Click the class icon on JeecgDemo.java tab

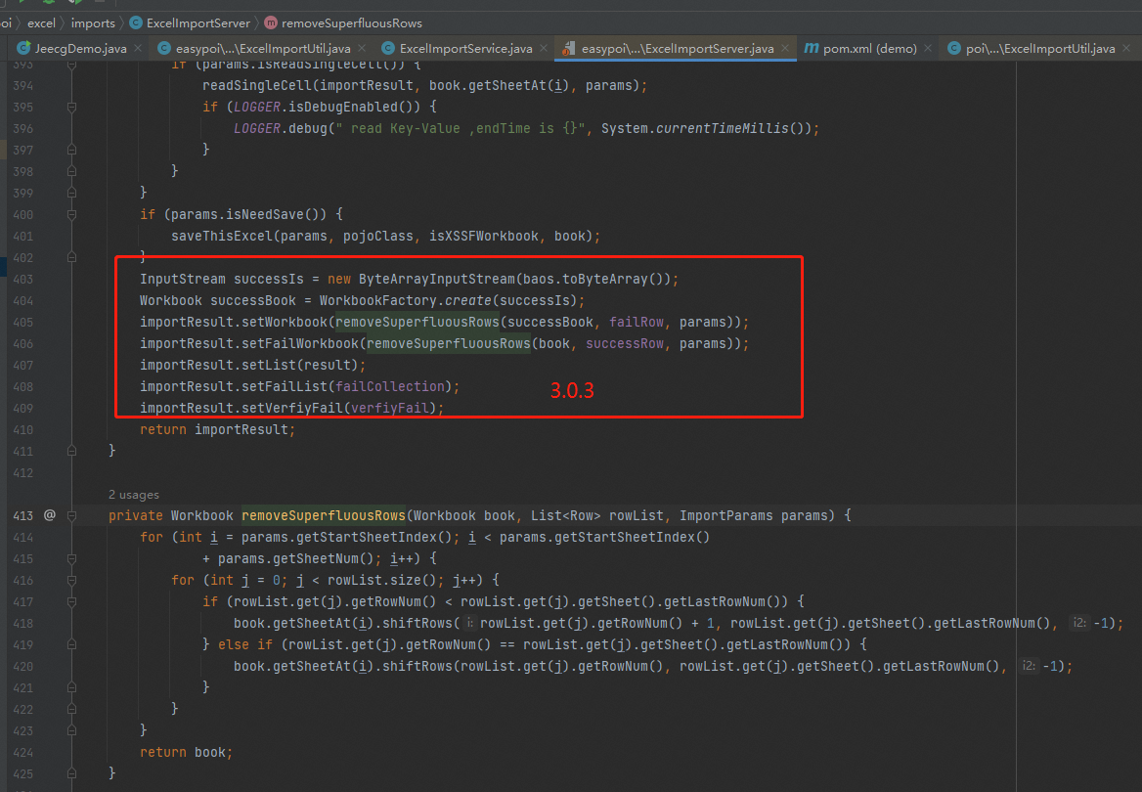[24, 48]
